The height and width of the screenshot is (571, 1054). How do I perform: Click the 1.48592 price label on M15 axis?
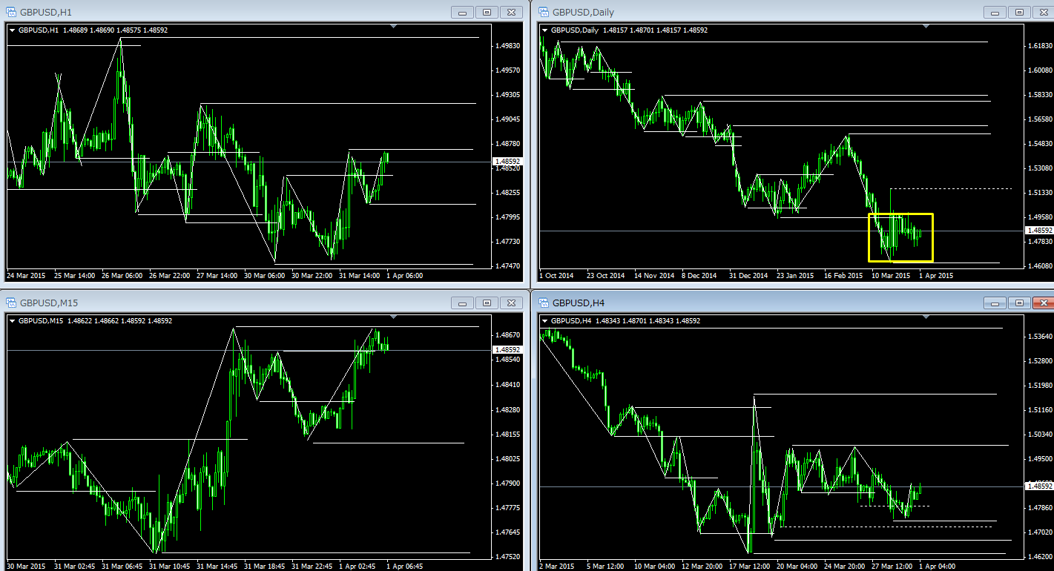(507, 349)
